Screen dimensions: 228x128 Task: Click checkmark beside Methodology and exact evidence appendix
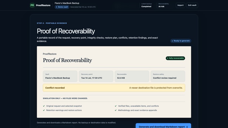(x=116, y=110)
